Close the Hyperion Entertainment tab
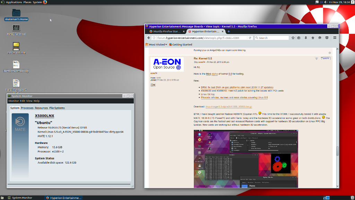Image resolution: width=355 pixels, height=200 pixels. click(x=223, y=32)
